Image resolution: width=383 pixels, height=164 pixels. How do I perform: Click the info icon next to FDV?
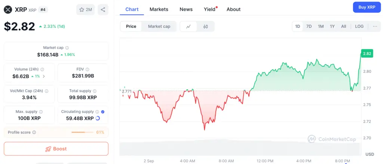tap(88, 70)
